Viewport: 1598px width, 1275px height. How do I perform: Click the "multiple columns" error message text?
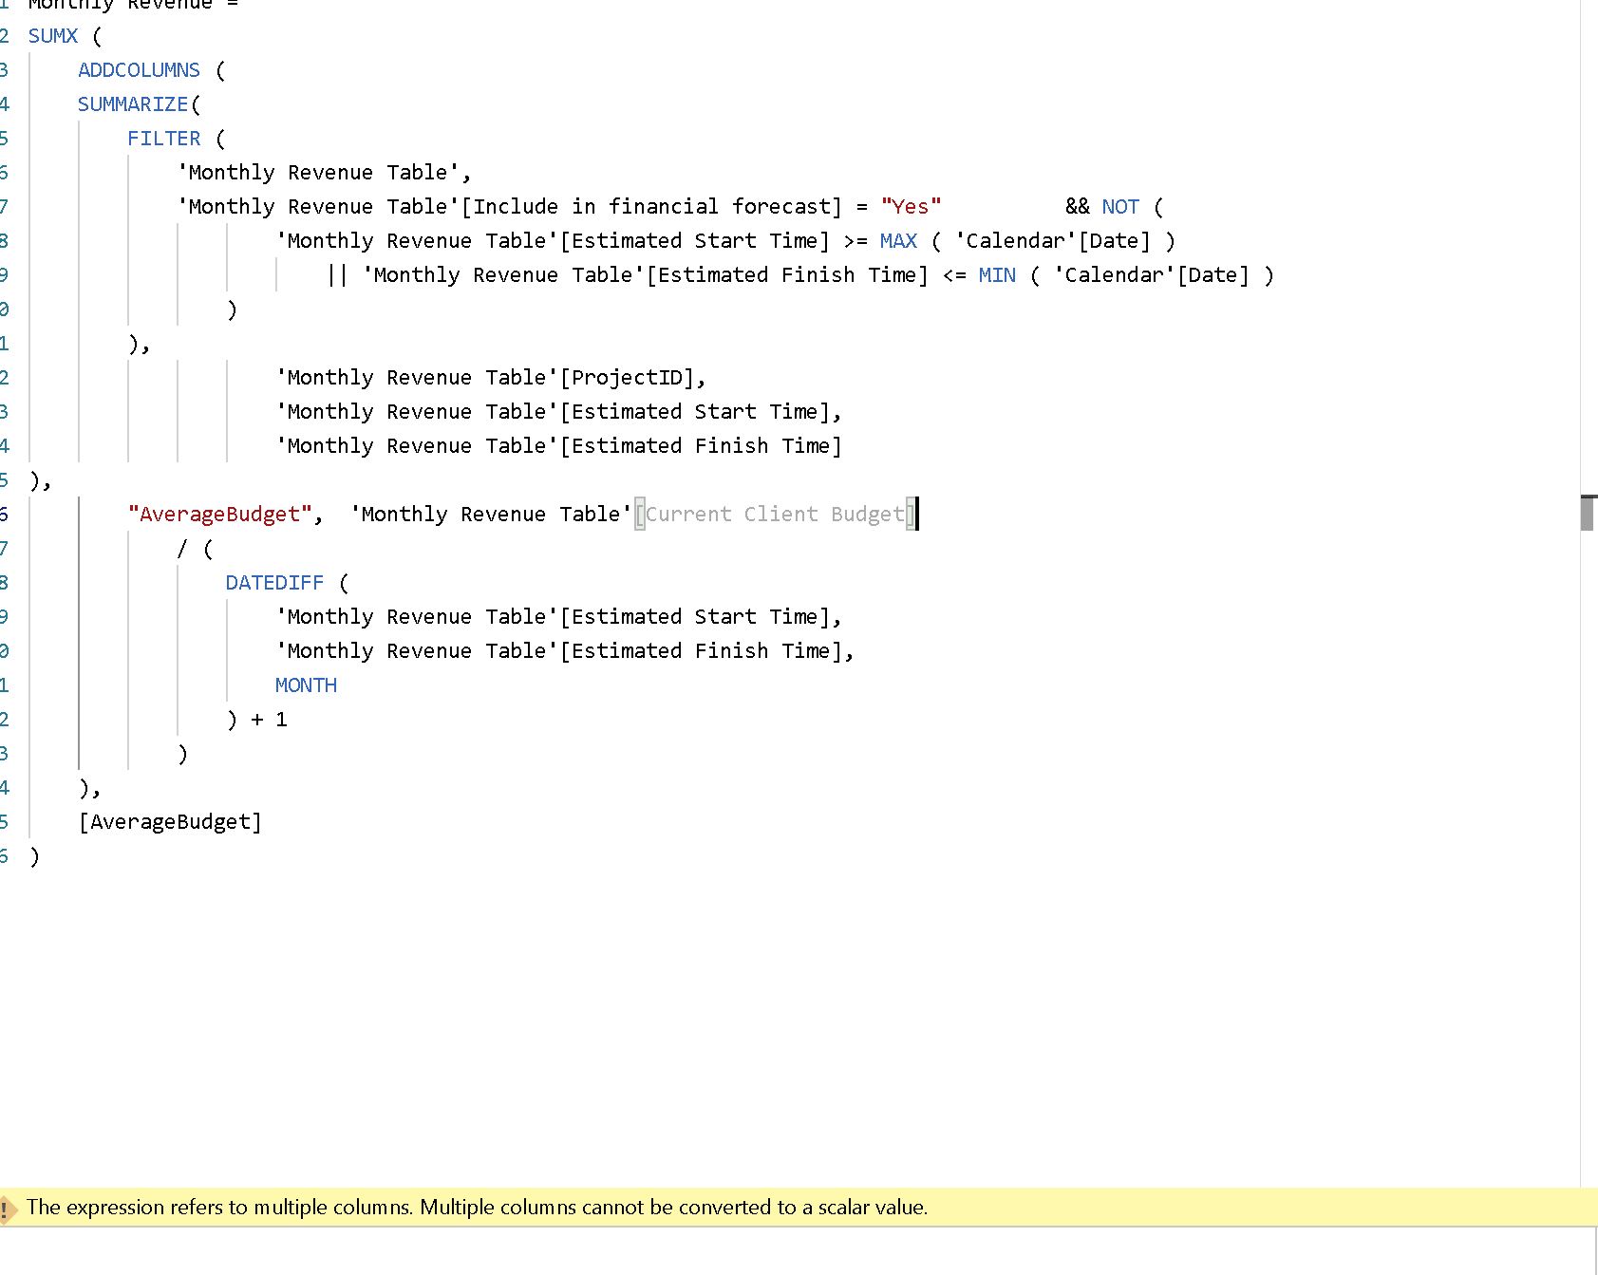click(x=477, y=1208)
